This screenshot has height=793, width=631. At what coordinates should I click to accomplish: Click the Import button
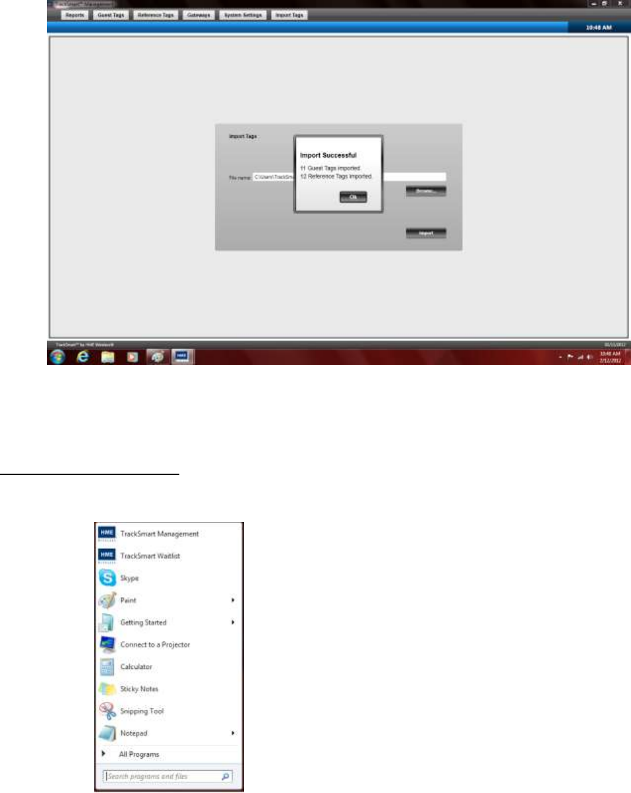[x=426, y=233]
